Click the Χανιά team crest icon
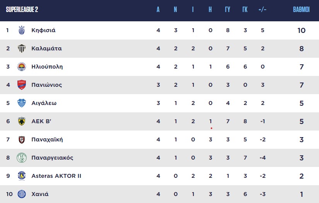The width and height of the screenshot is (319, 203). point(22,194)
